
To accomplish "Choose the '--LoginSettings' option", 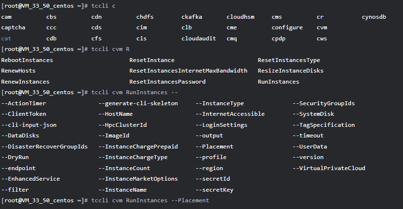I will point(221,125).
